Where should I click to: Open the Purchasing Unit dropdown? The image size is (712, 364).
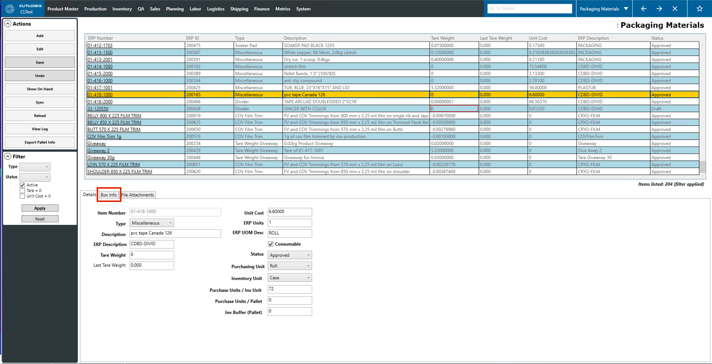coord(290,266)
